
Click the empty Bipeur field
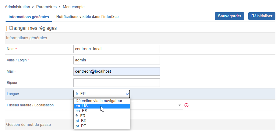[x=116, y=83]
